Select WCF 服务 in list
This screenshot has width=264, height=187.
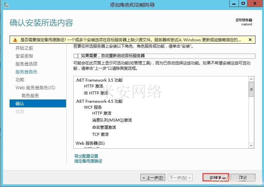93,107
